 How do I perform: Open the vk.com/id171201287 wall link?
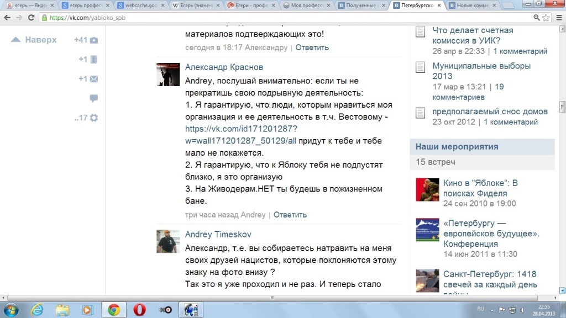[241, 135]
